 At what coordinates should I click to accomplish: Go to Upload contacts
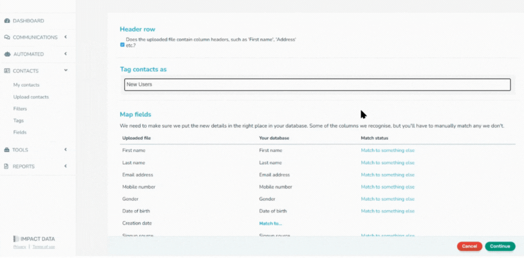point(31,97)
